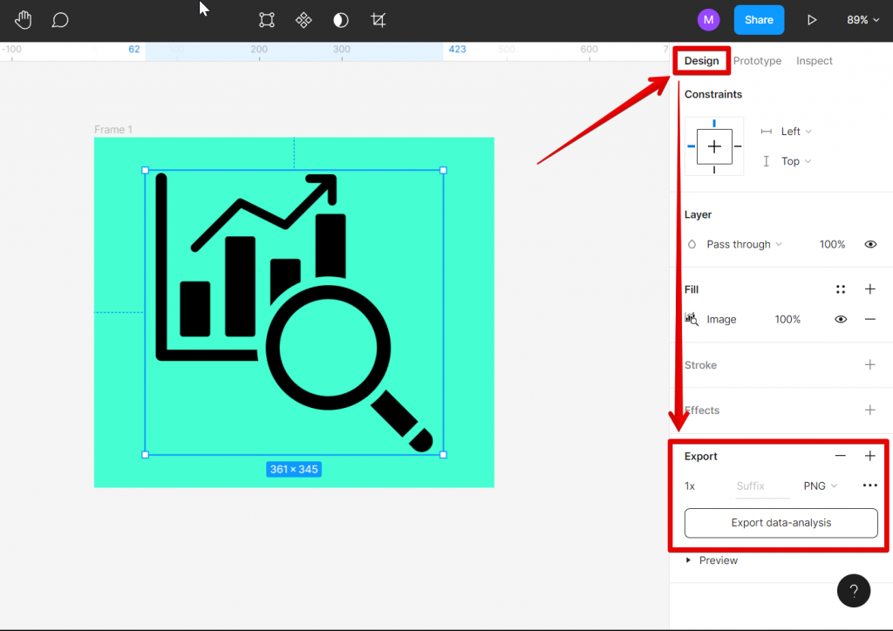Set Image fill opacity to another value
The height and width of the screenshot is (631, 893).
pyautogui.click(x=787, y=319)
